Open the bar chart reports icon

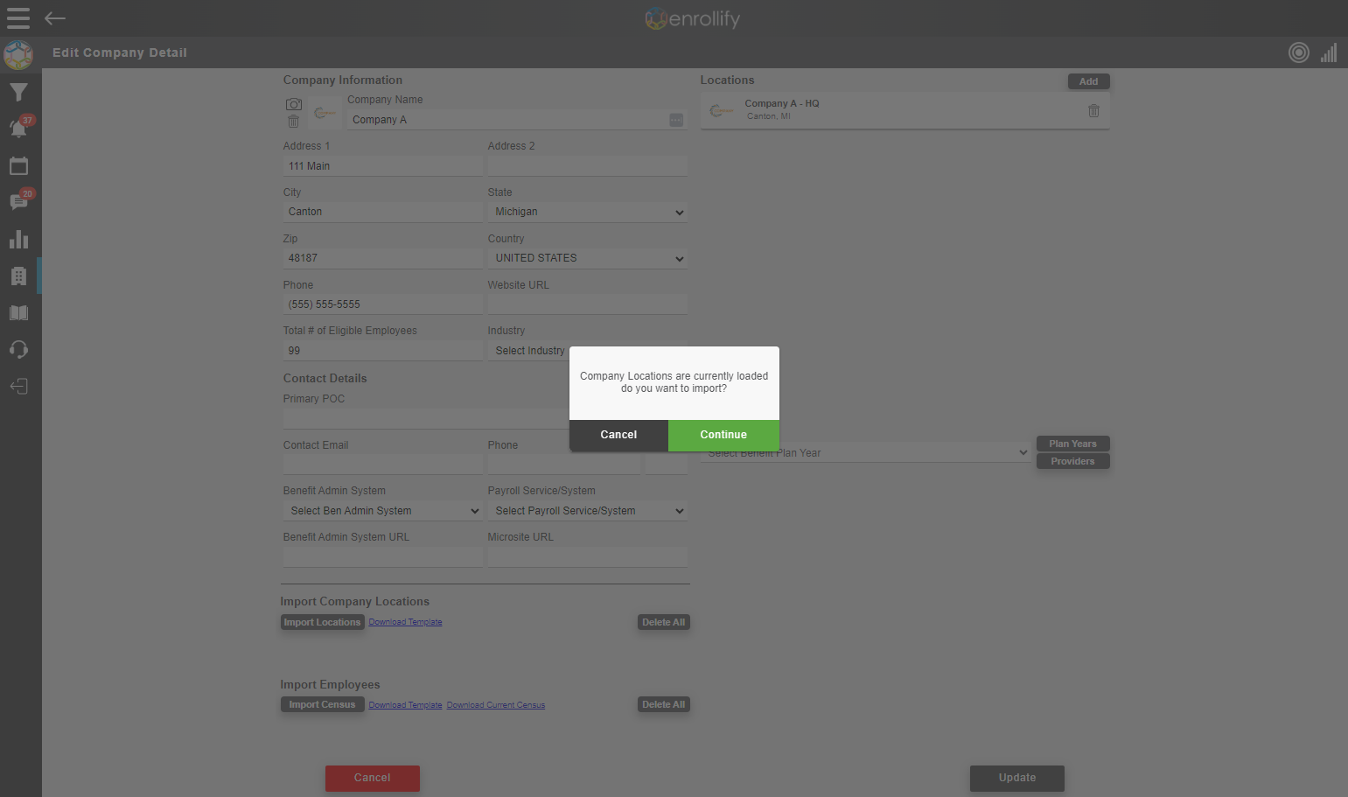coord(18,239)
